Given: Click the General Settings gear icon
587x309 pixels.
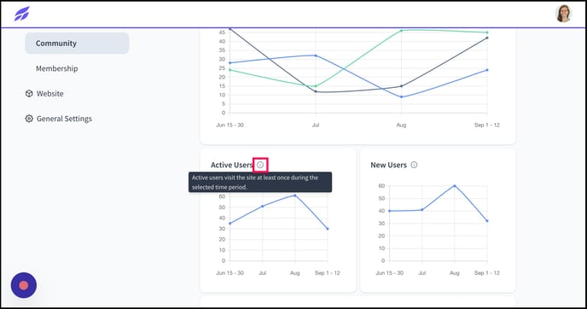Looking at the screenshot, I should click(29, 119).
